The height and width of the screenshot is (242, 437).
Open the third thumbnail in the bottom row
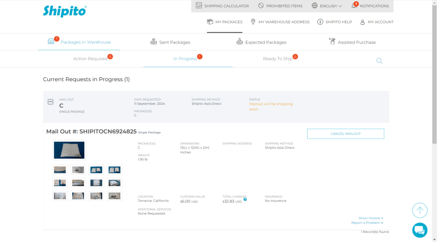click(x=96, y=196)
